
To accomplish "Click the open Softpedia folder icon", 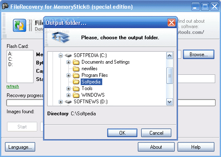I will click(x=76, y=82).
